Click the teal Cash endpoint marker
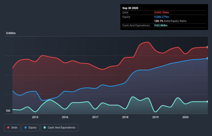Viewport: 212px width, 136px height. [x=208, y=102]
